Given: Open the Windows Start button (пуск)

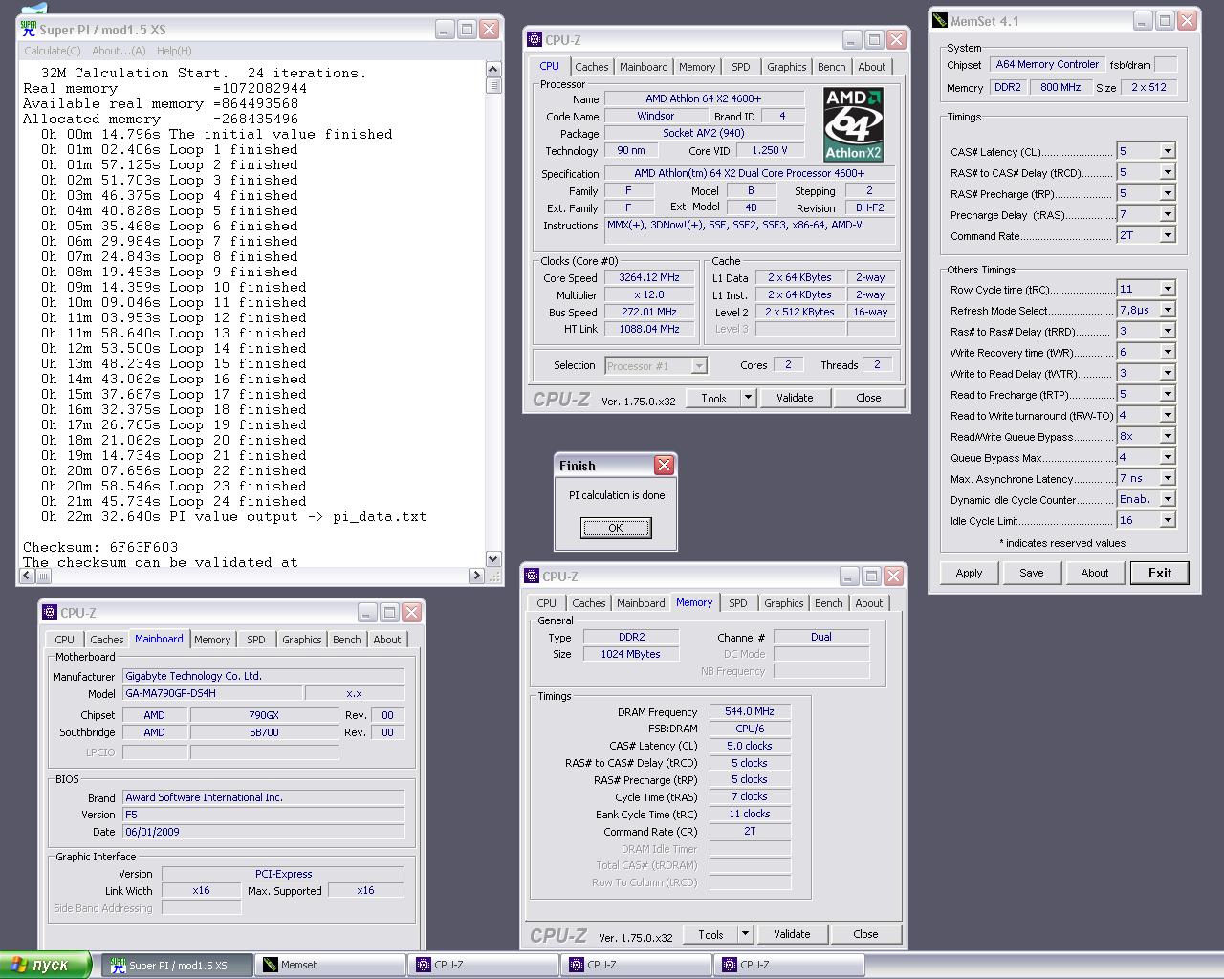Looking at the screenshot, I should [45, 965].
